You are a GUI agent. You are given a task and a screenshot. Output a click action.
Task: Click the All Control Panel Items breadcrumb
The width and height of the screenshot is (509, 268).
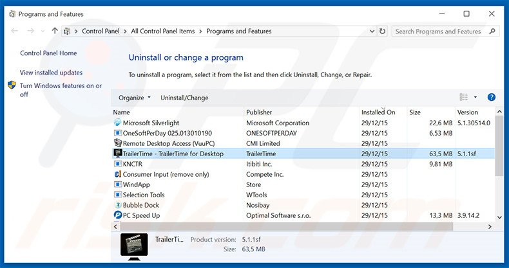[x=163, y=31]
